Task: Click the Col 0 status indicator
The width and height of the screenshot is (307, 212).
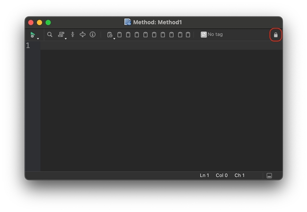Action: pos(222,175)
